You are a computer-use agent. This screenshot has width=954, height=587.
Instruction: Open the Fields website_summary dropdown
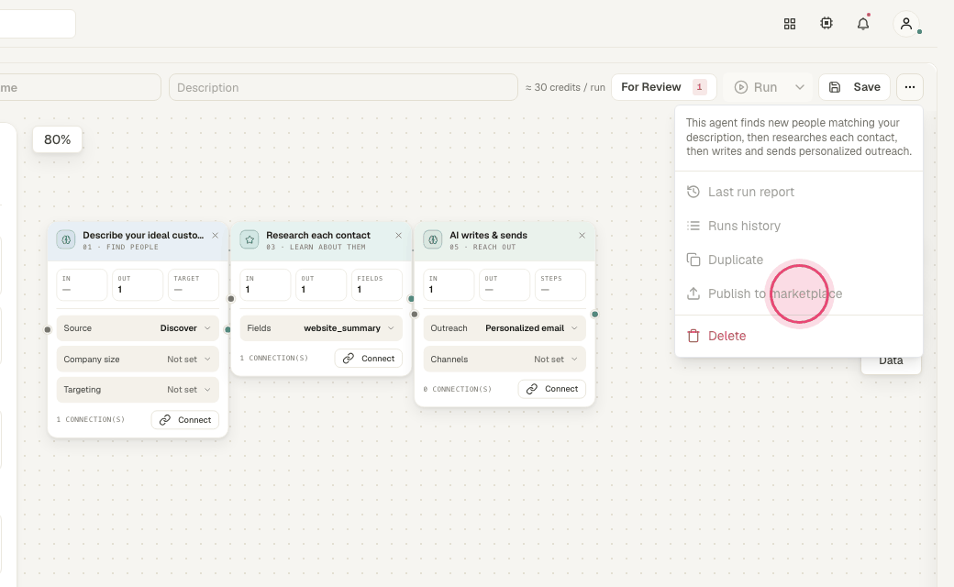pyautogui.click(x=321, y=327)
